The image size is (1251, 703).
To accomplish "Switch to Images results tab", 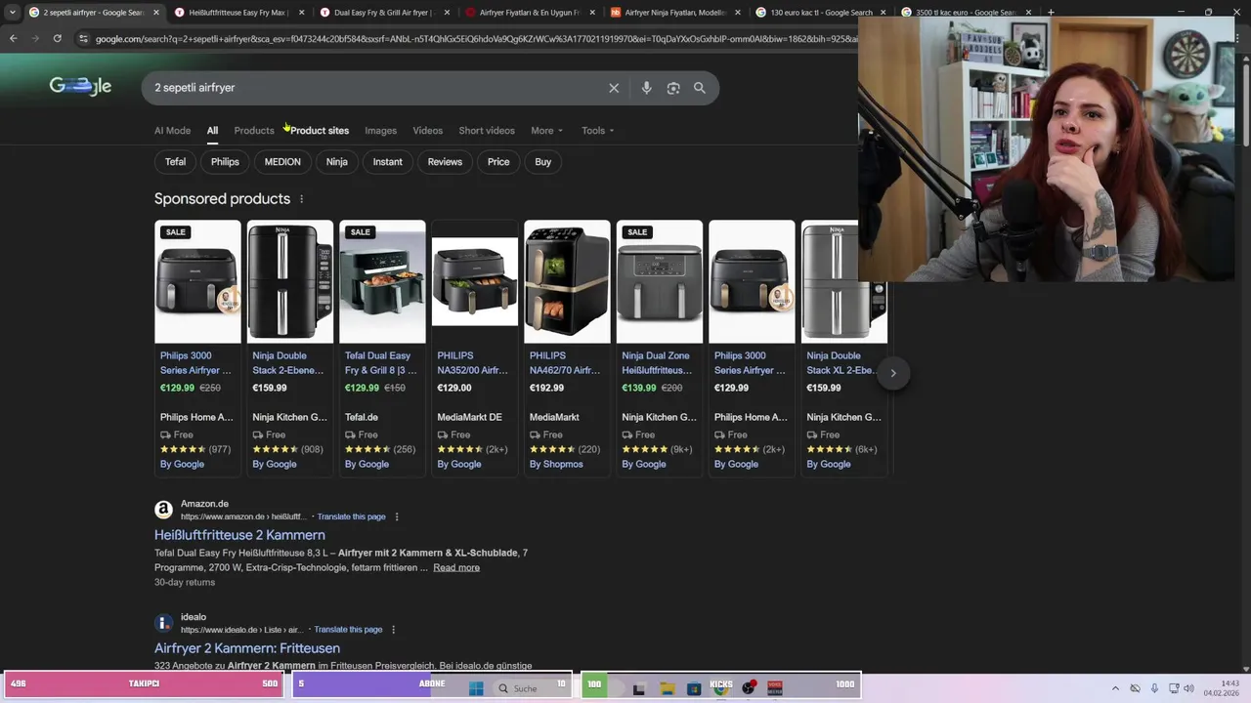I will click(x=381, y=131).
